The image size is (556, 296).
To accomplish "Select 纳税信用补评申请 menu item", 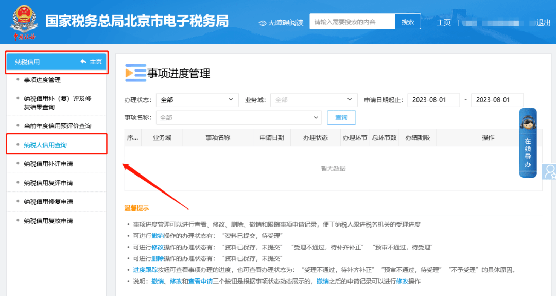I will click(x=48, y=164).
